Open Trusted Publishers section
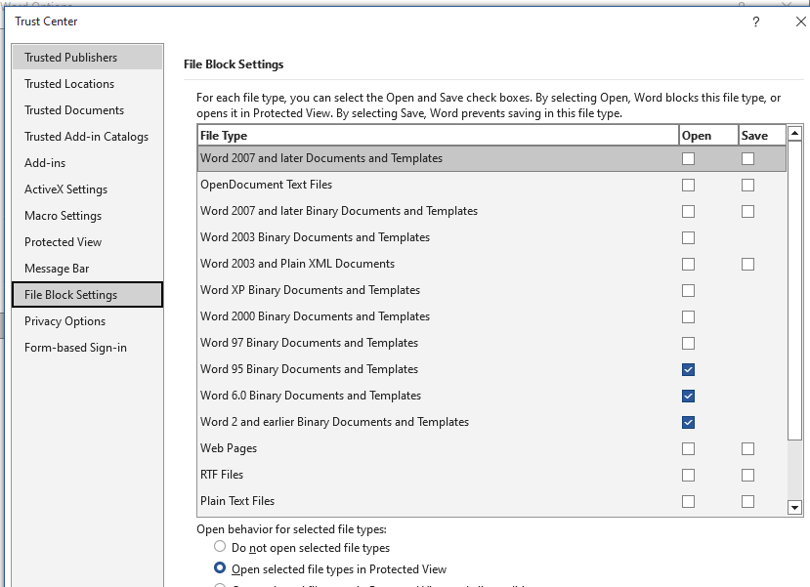810x587 pixels. [87, 58]
